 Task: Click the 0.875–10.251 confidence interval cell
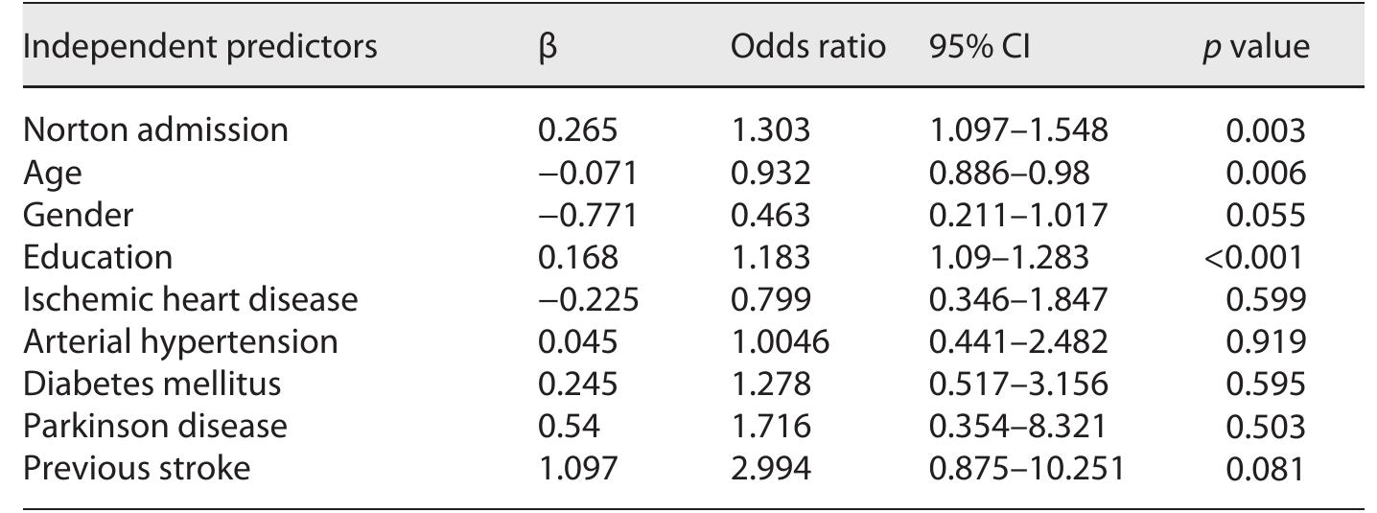tap(1026, 468)
